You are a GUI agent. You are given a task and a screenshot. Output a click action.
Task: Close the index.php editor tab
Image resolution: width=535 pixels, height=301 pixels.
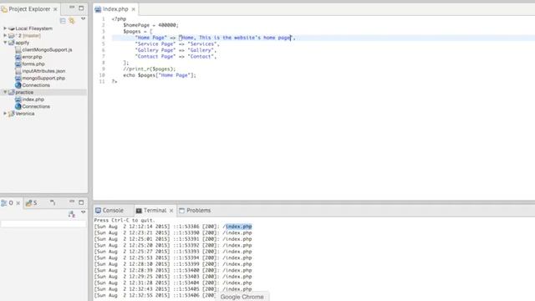(x=134, y=9)
